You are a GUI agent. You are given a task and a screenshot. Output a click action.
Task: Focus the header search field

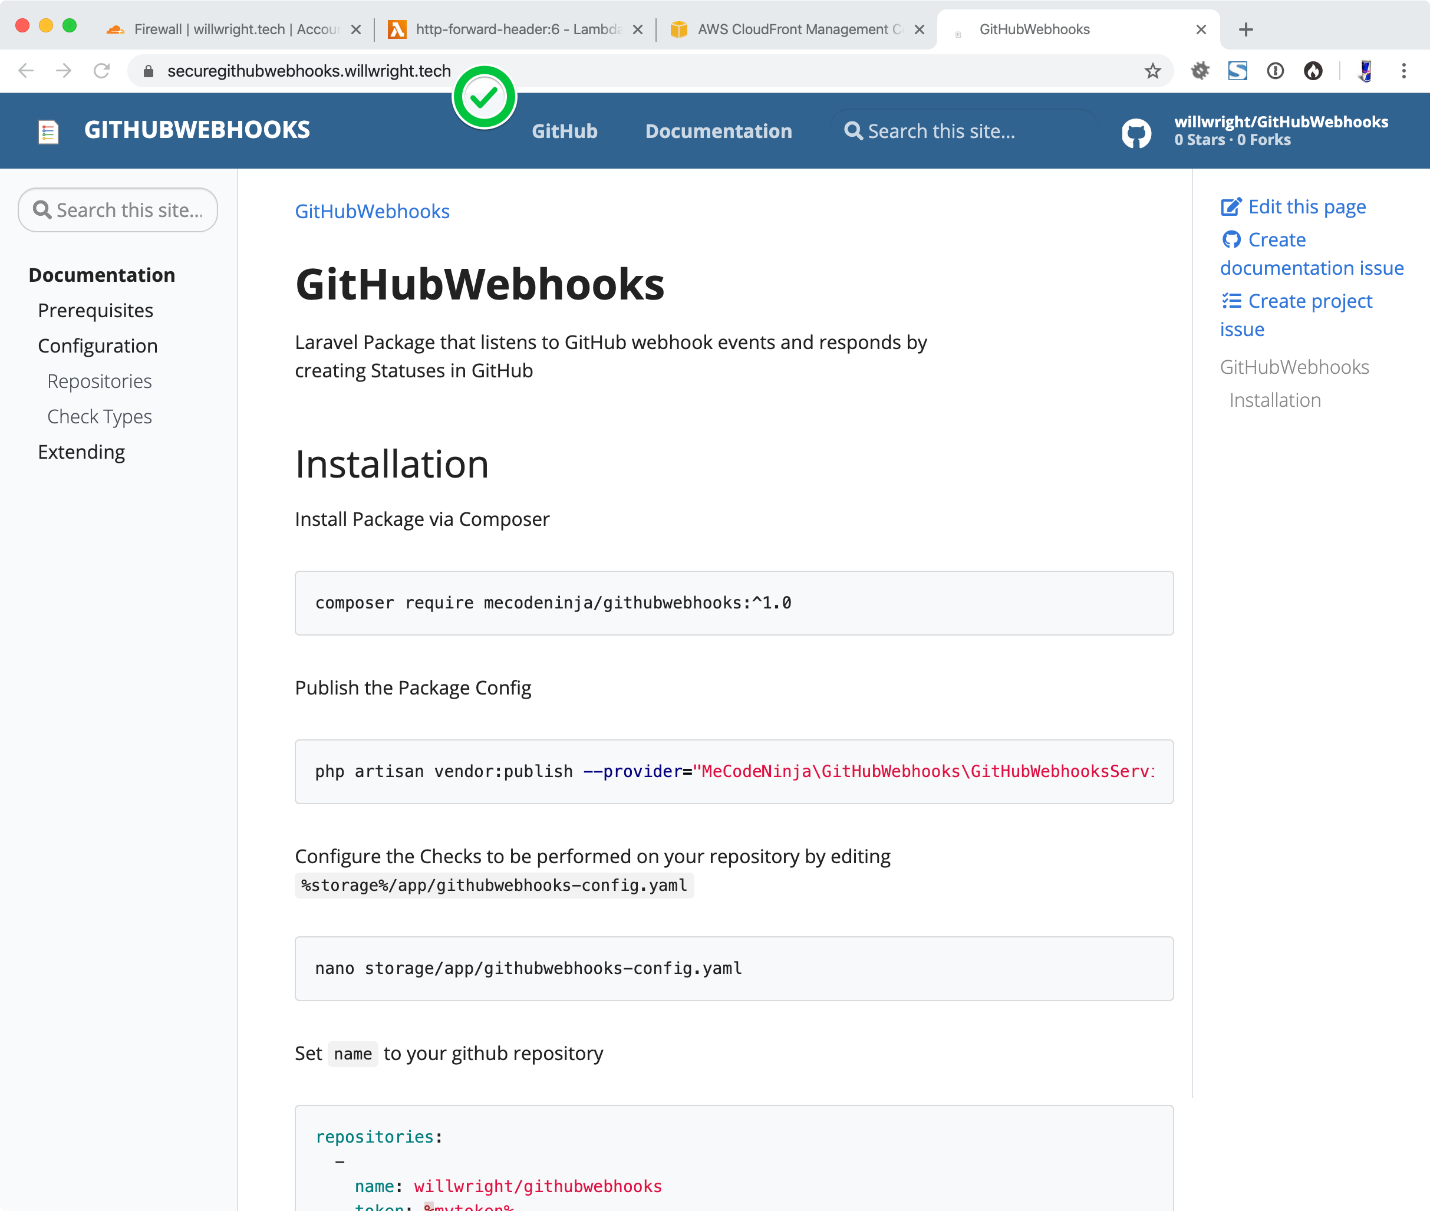pos(964,131)
